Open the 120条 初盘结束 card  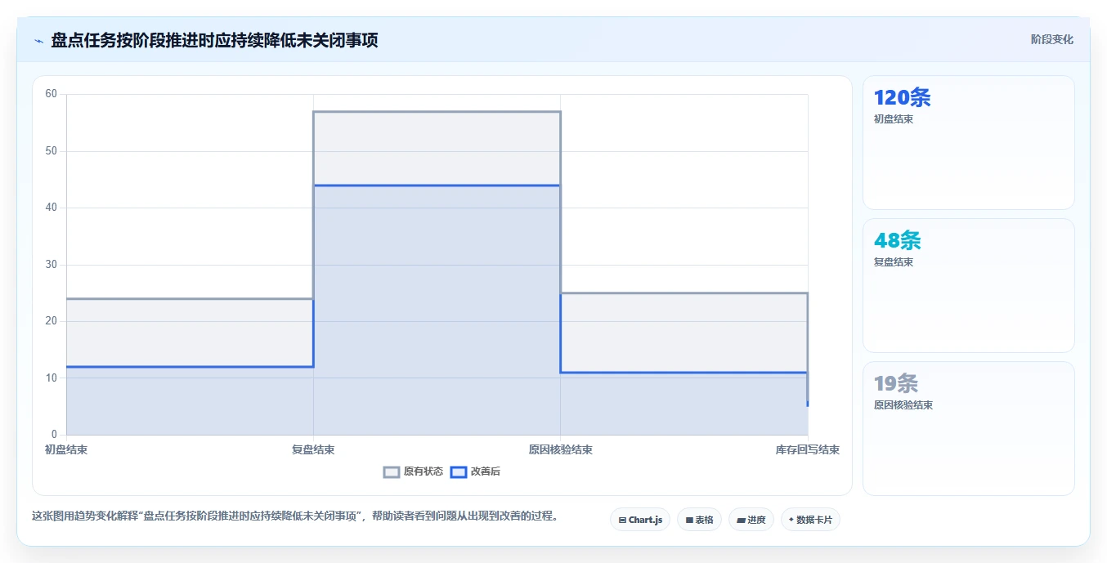pos(969,142)
